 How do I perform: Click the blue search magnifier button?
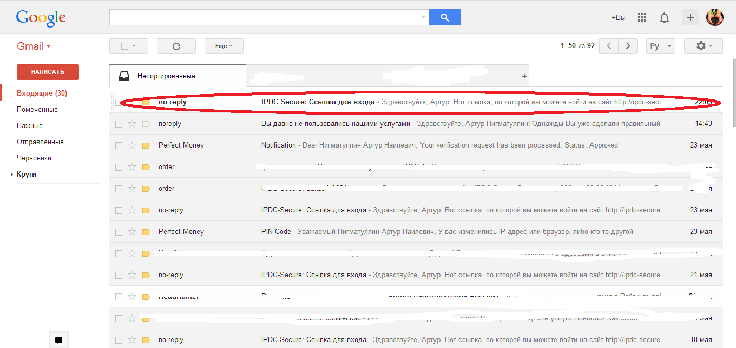pos(445,17)
